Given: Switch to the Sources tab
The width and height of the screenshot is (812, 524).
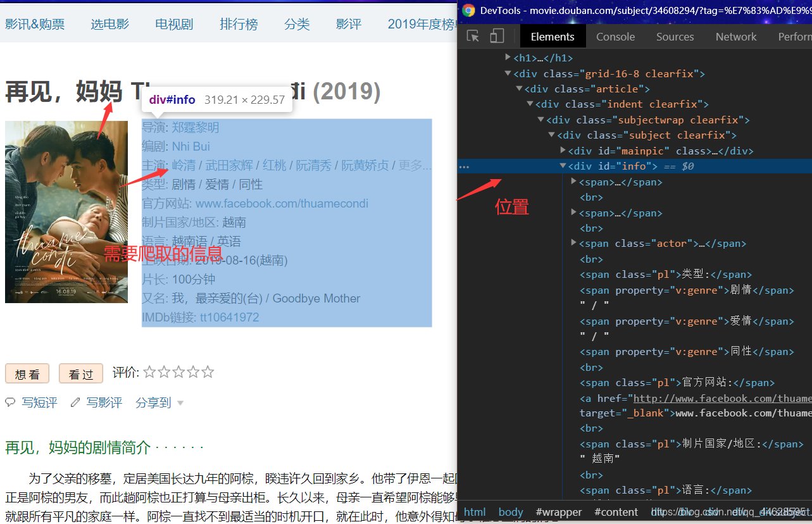Looking at the screenshot, I should [675, 37].
